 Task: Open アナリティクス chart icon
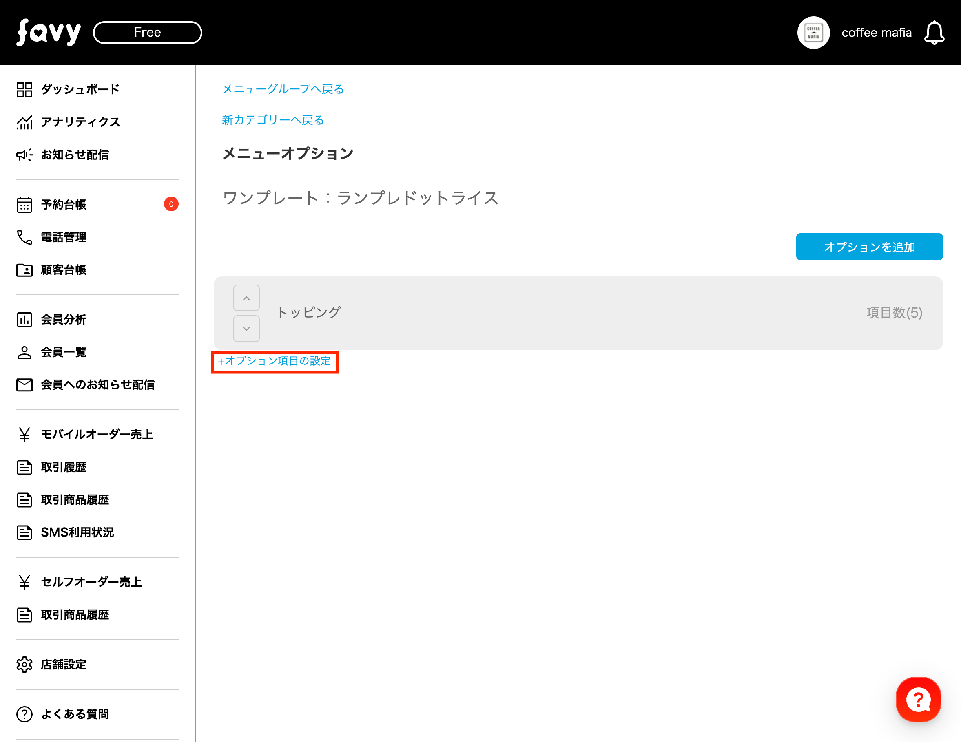[x=24, y=122]
